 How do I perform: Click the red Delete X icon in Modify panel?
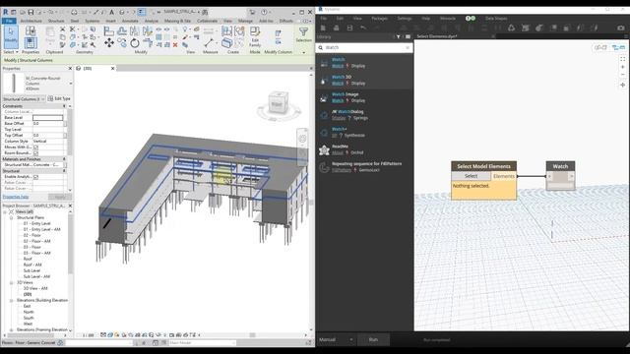pos(175,45)
